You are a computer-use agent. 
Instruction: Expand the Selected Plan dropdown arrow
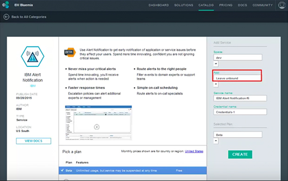[x=216, y=141]
